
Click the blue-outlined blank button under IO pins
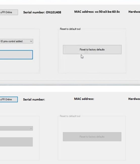(x=16, y=55)
